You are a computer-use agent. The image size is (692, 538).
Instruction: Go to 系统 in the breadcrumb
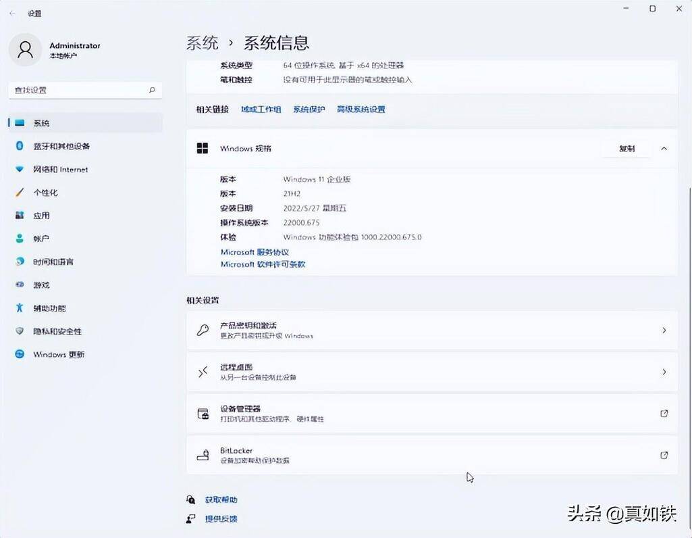tap(202, 43)
